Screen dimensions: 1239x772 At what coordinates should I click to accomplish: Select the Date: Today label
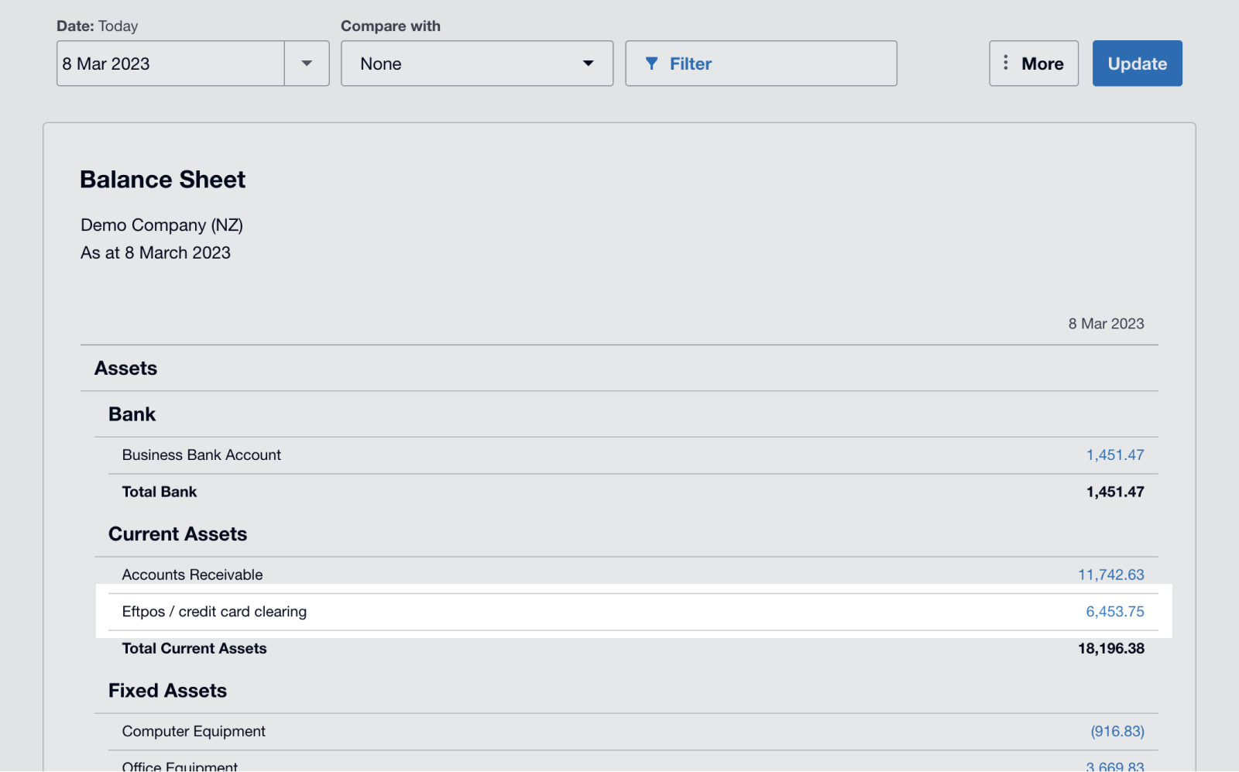pyautogui.click(x=98, y=26)
